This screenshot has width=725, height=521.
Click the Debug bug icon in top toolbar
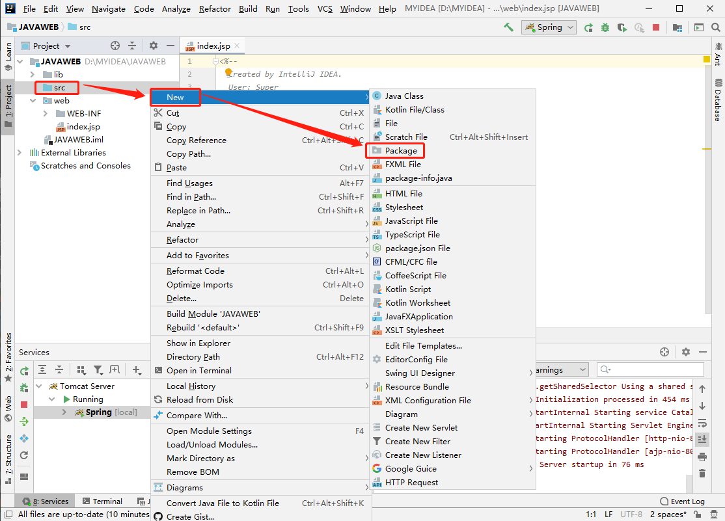pyautogui.click(x=605, y=28)
